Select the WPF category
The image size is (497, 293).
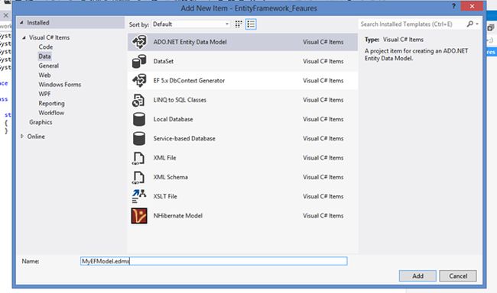point(44,94)
